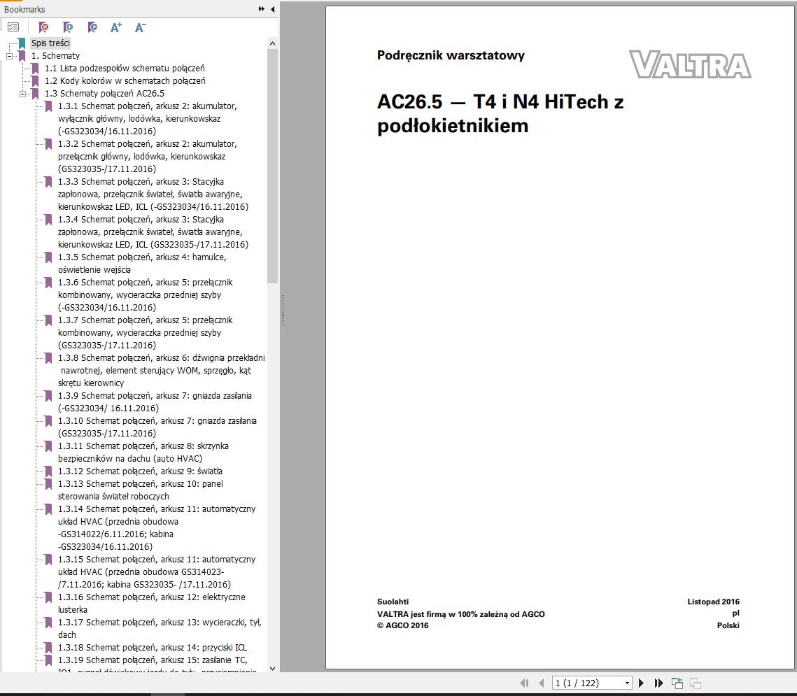Go to the previous page
797x696 pixels.
[x=542, y=683]
